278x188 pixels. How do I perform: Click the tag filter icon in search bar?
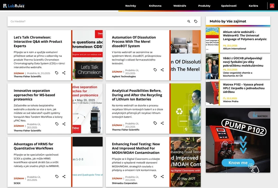click(196, 21)
